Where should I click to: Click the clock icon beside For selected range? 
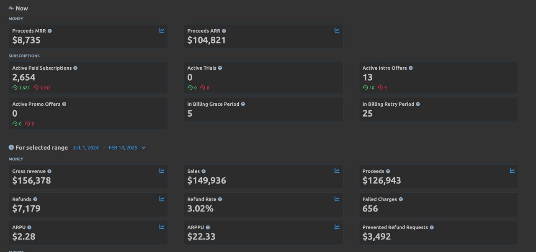tap(10, 147)
